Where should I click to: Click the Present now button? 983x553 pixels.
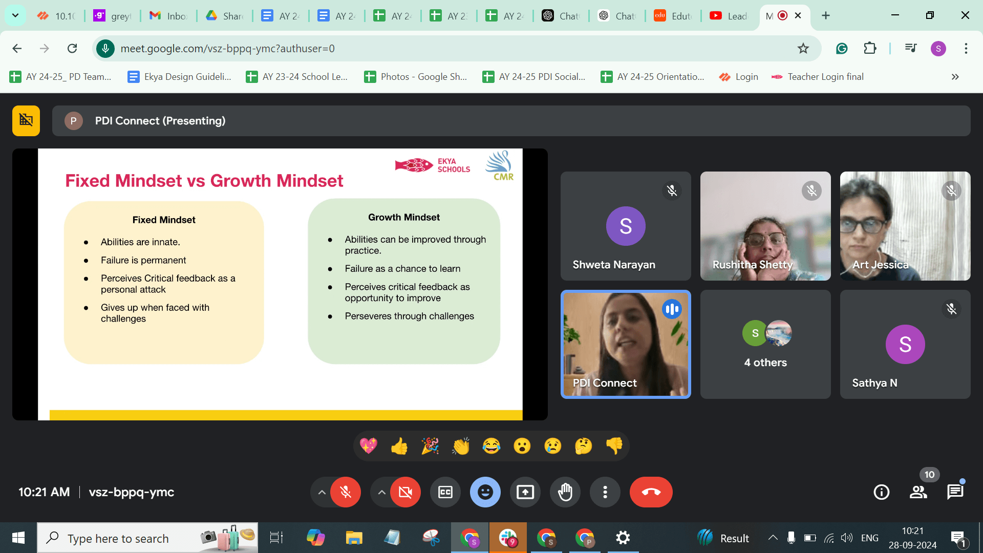(525, 492)
